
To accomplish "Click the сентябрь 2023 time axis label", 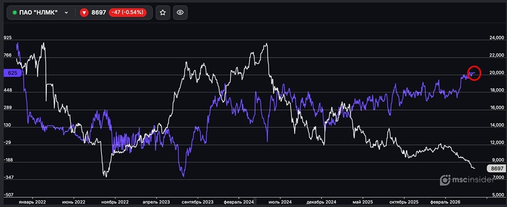I will (x=197, y=201).
